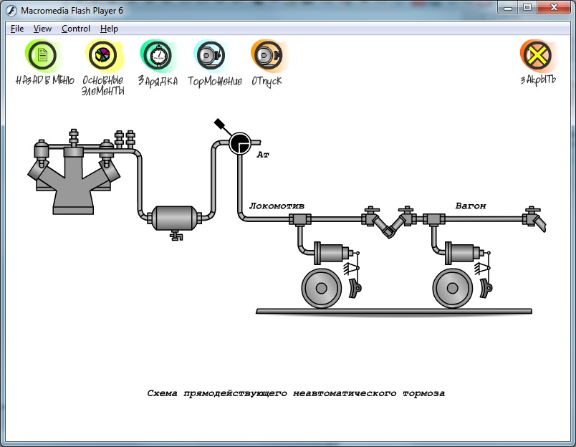Open the View menu
576x447 pixels.
click(42, 29)
